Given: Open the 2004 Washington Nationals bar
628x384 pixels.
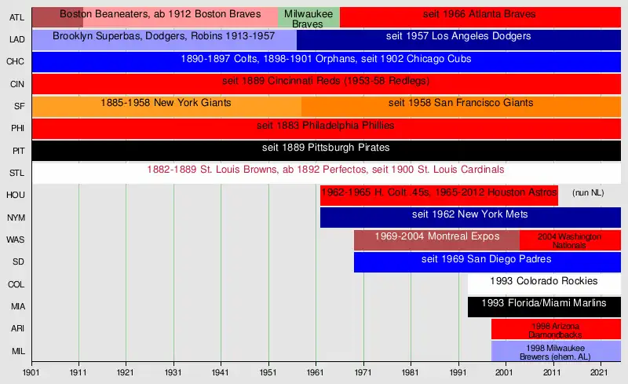Looking at the screenshot, I should 570,240.
